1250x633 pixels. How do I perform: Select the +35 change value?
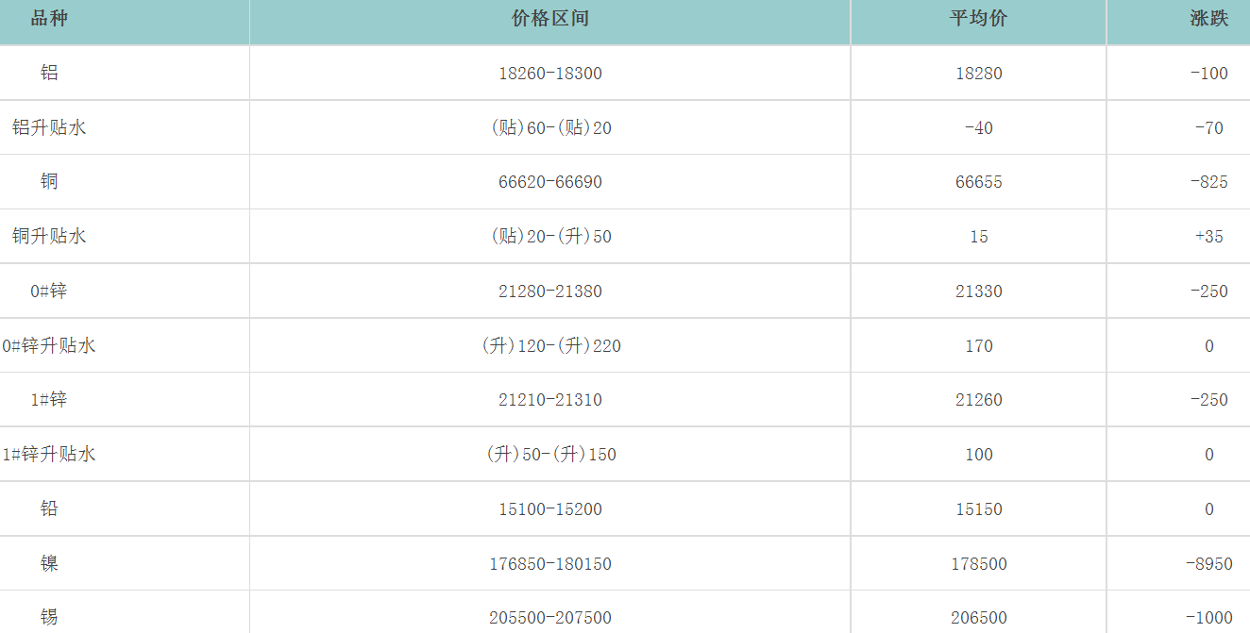(1208, 237)
